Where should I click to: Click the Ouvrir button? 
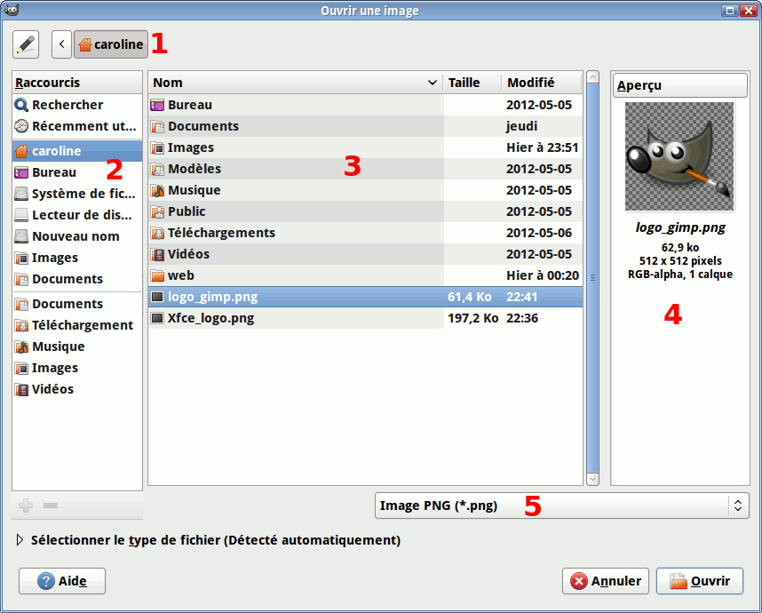pos(699,581)
